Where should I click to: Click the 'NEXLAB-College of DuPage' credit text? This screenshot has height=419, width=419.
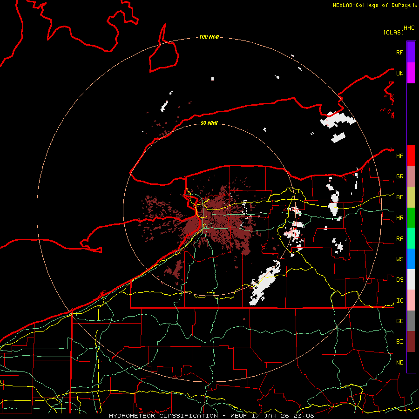[372, 5]
